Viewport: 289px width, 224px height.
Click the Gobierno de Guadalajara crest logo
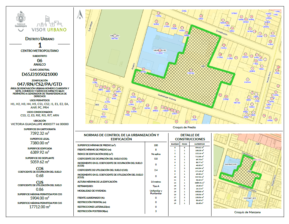[21, 20]
